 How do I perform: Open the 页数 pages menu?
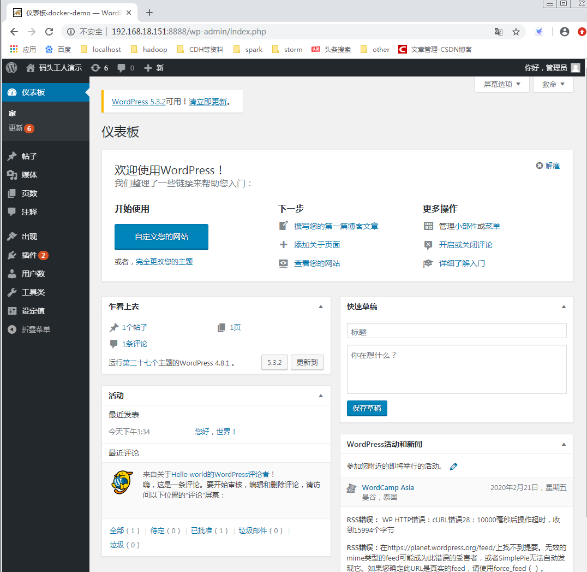point(46,193)
